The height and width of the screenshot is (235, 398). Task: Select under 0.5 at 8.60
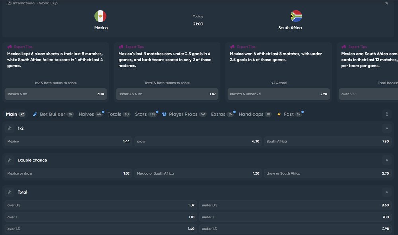point(295,205)
